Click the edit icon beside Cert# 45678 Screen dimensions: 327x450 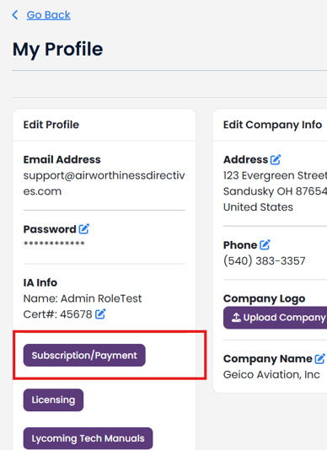click(100, 313)
